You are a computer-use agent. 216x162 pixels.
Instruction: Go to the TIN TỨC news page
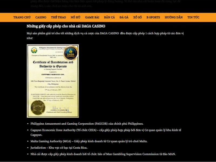[x=193, y=17]
